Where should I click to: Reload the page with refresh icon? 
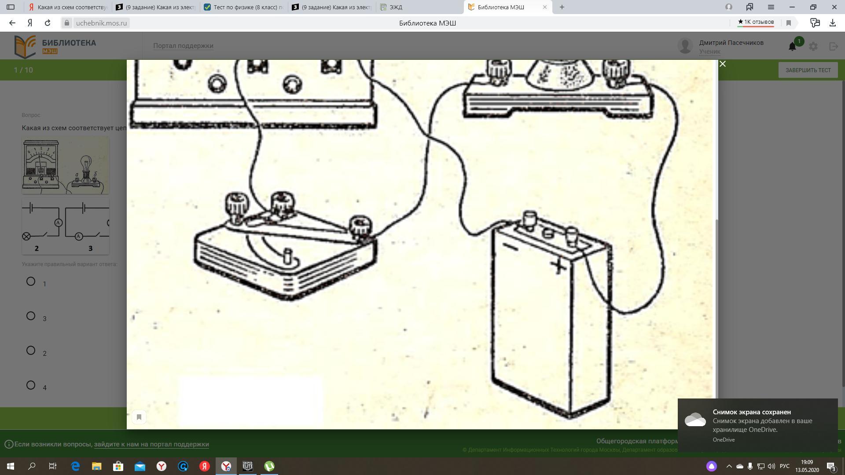[48, 23]
